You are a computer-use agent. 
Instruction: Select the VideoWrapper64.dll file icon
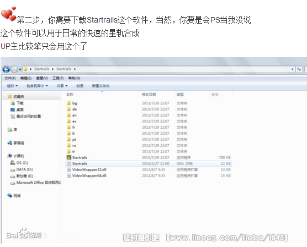point(68,175)
